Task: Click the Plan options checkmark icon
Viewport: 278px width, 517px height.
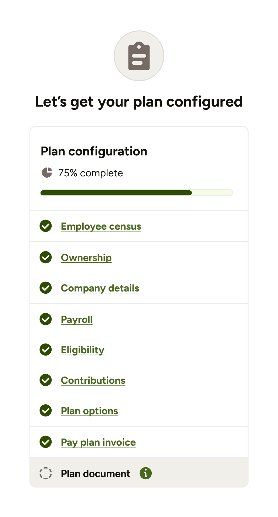Action: pyautogui.click(x=46, y=410)
